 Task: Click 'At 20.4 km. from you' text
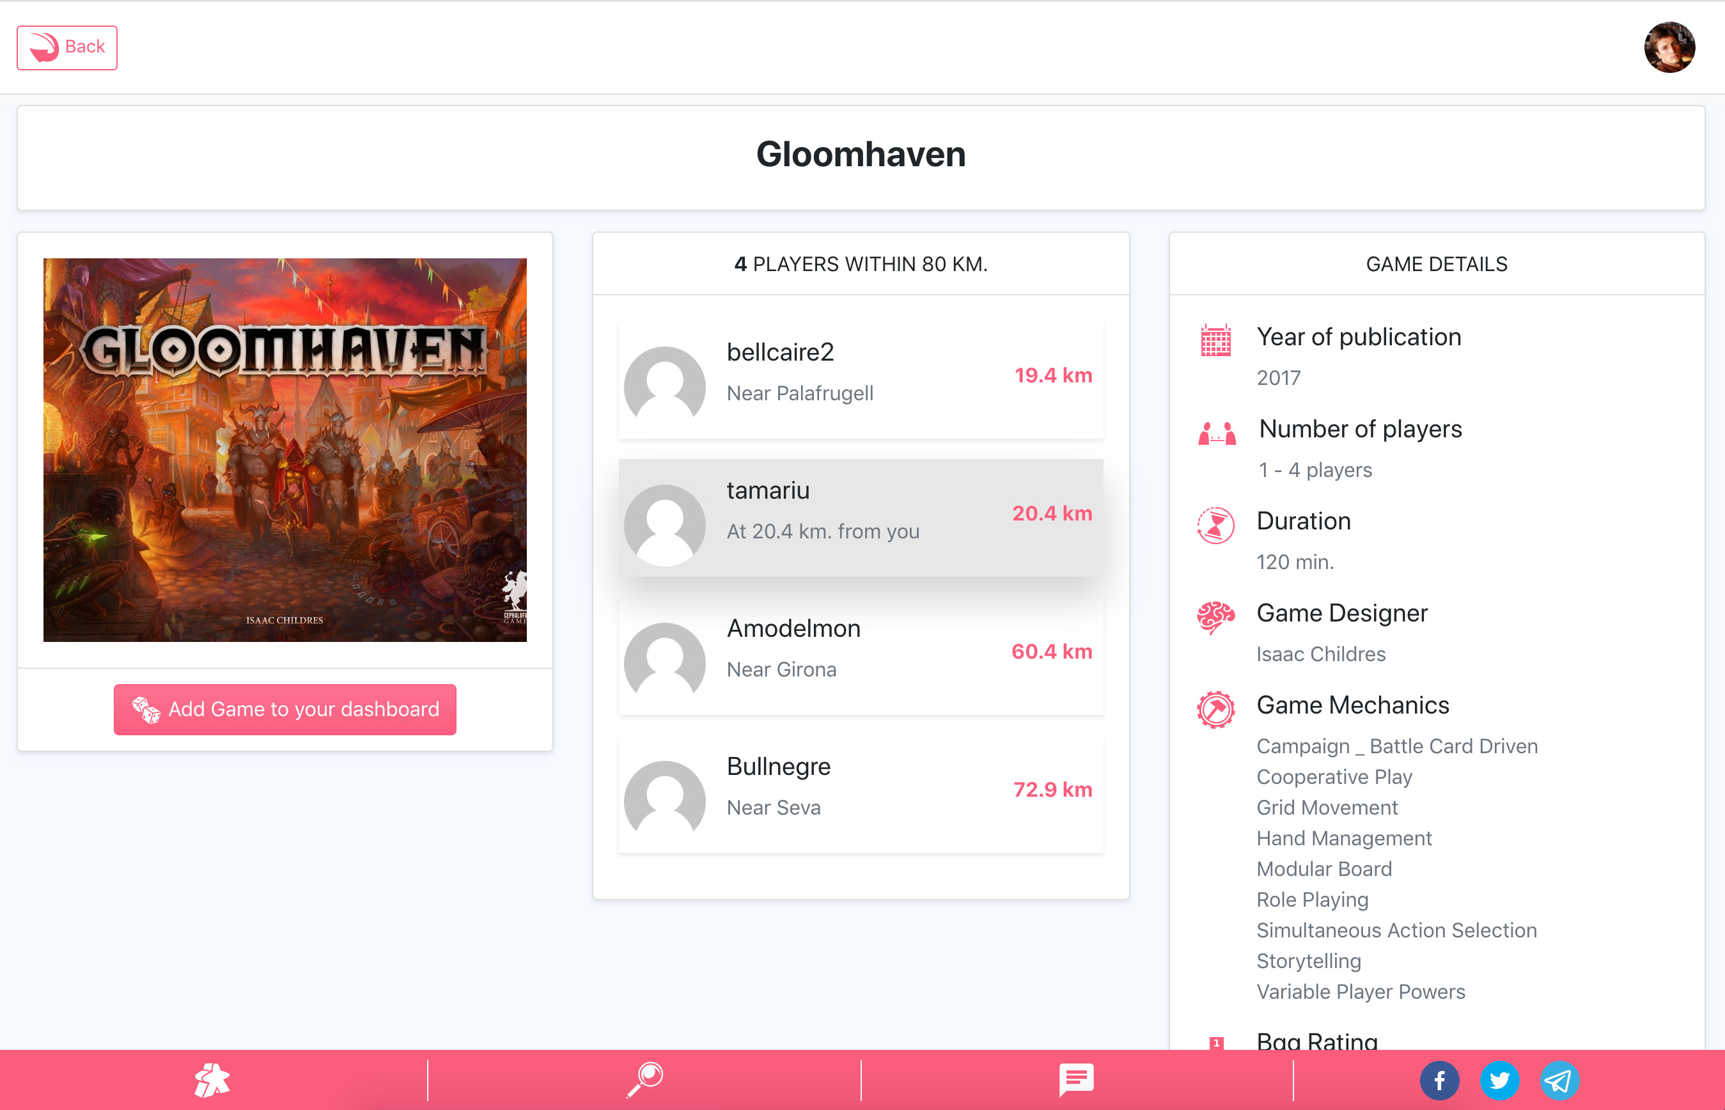(823, 531)
